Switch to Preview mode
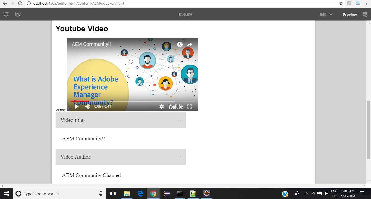Image resolution: width=371 pixels, height=199 pixels. [x=350, y=14]
